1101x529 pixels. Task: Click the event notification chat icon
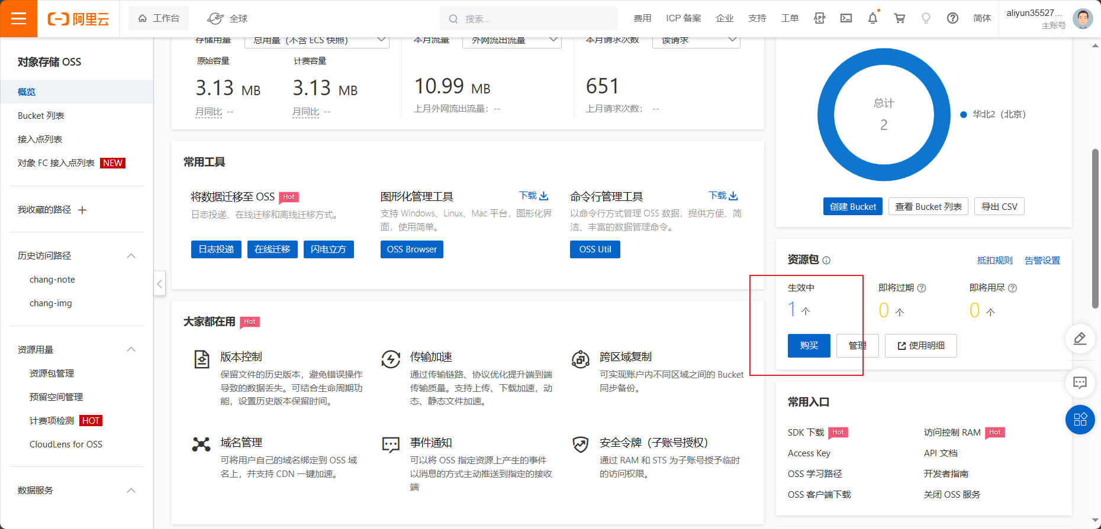pos(391,444)
